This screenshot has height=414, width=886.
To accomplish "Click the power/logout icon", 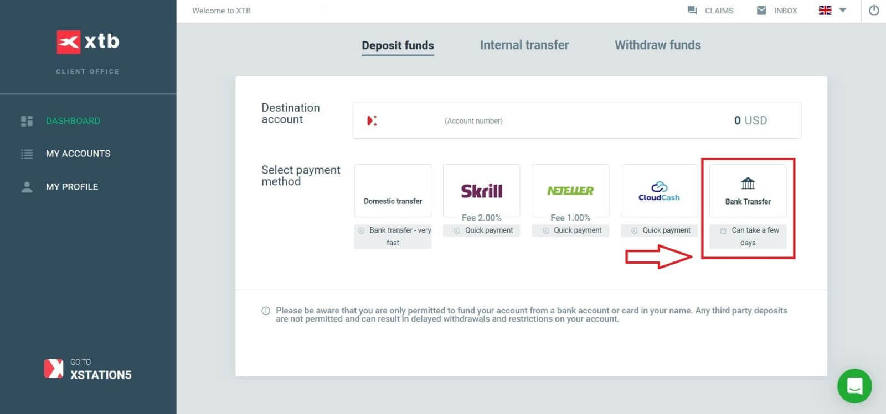I will (873, 10).
